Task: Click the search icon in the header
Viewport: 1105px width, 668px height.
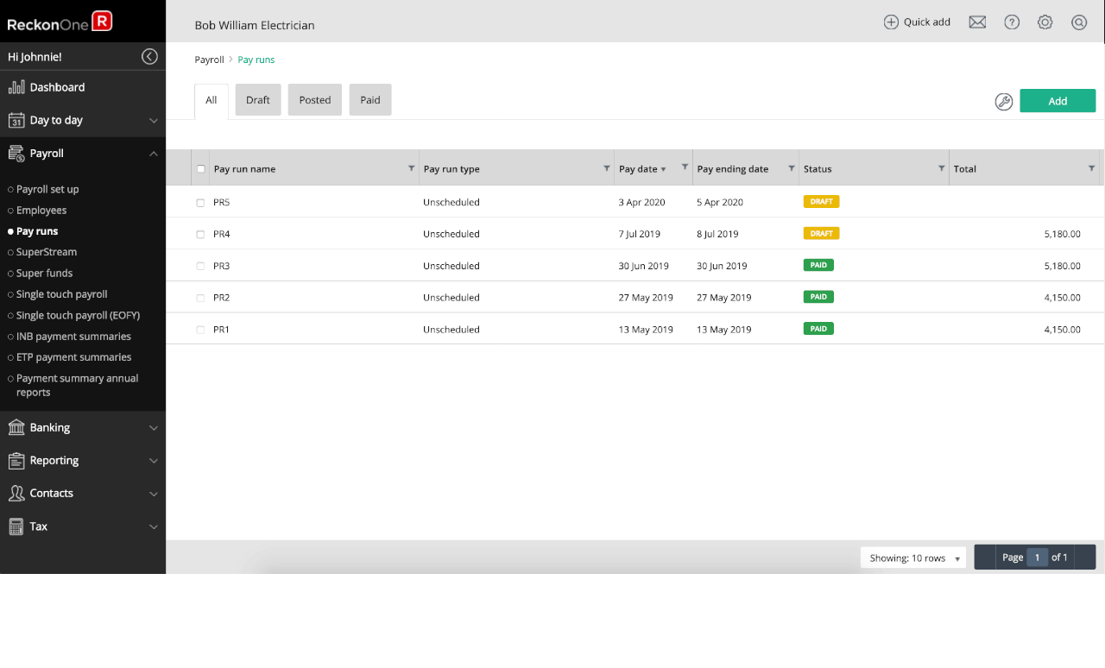Action: pyautogui.click(x=1079, y=22)
